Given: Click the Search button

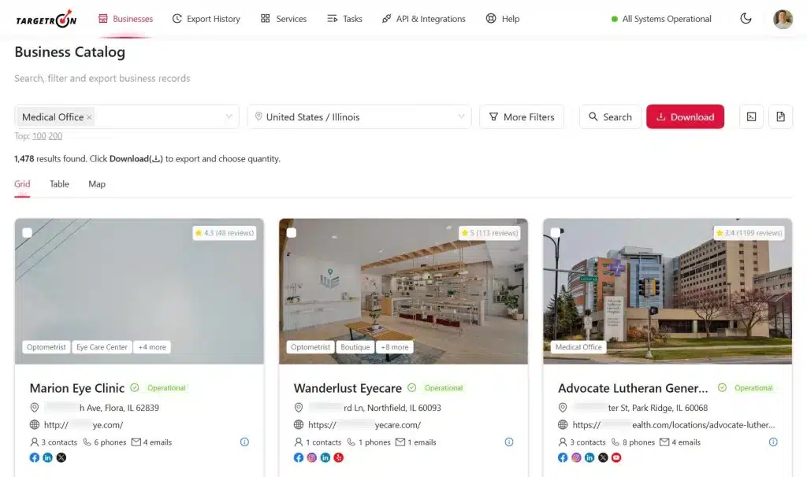Looking at the screenshot, I should point(610,116).
